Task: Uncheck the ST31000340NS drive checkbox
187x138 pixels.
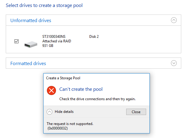Action: [16, 41]
